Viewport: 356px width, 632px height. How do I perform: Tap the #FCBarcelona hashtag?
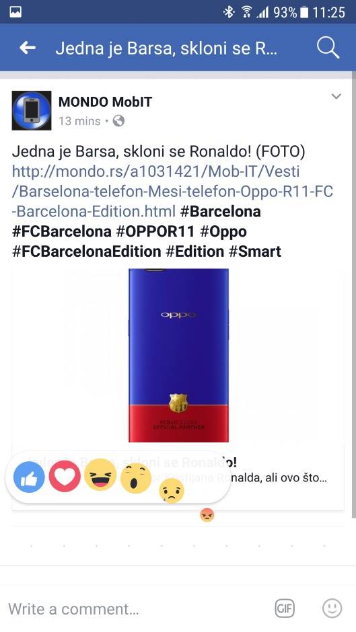click(x=62, y=231)
